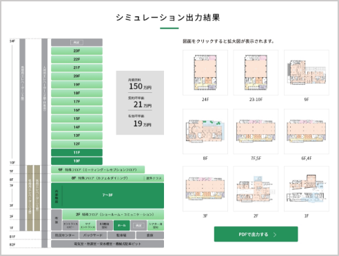Image resolution: width=339 pixels, height=256 pixels.
Task: Select the highlighted 11F floor bar
Action: (x=76, y=153)
